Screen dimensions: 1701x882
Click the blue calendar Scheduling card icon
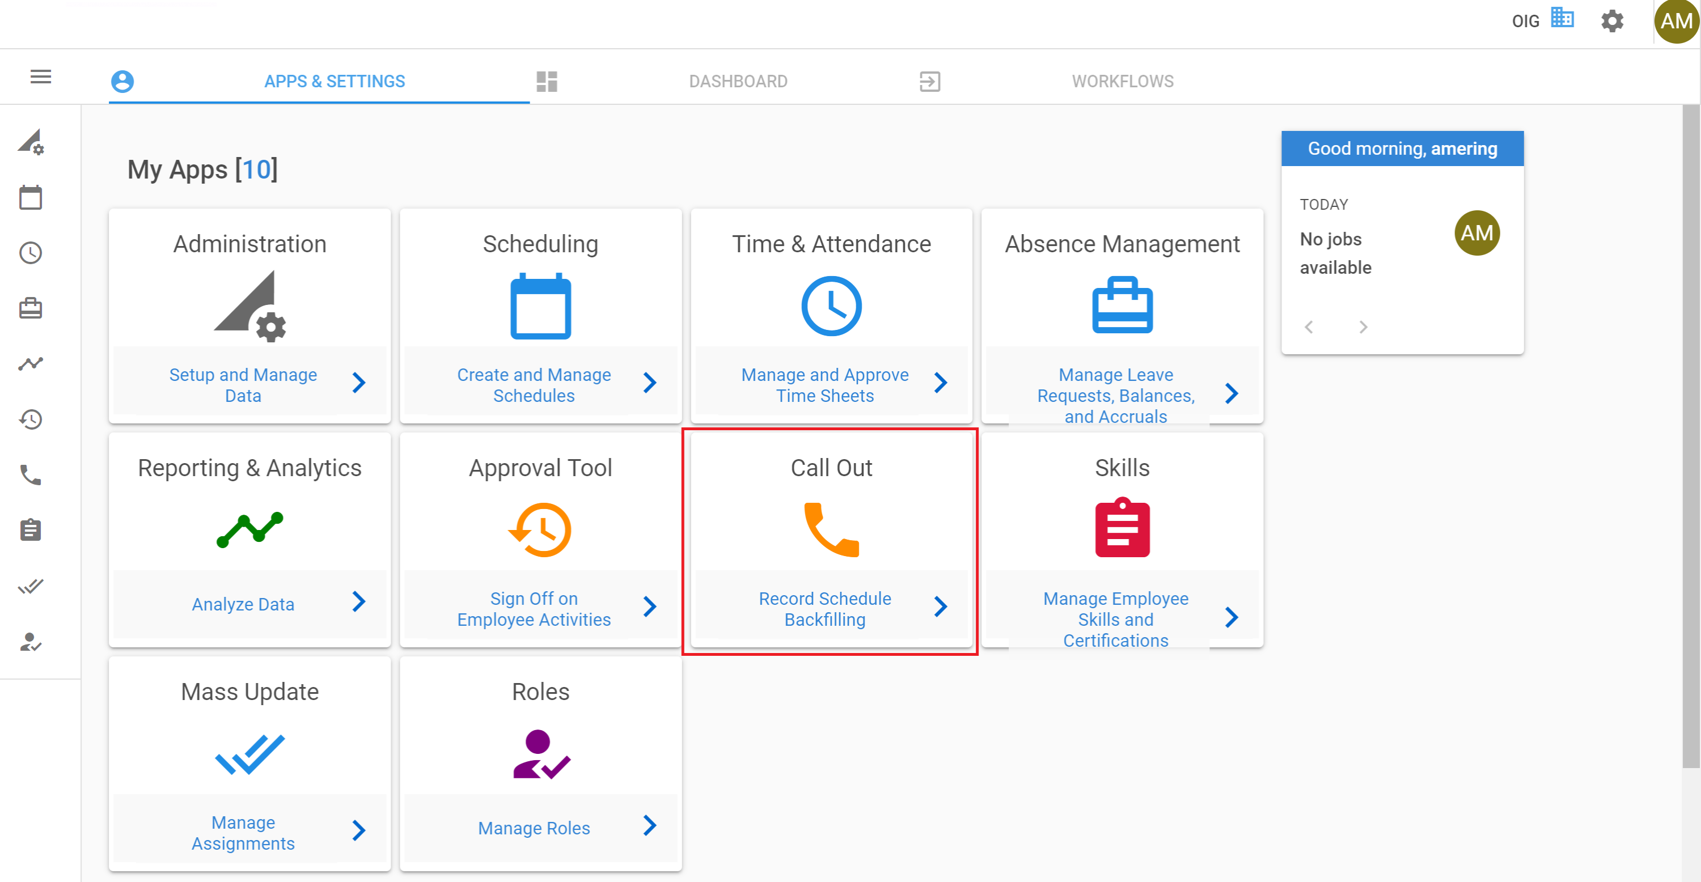click(540, 306)
